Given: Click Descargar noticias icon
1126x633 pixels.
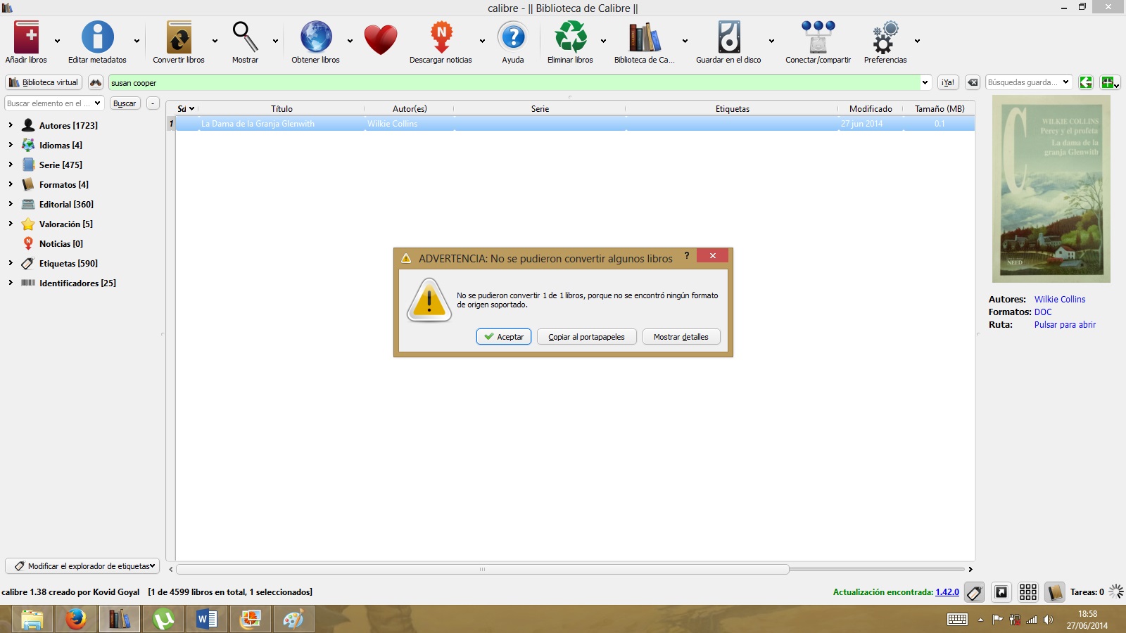Looking at the screenshot, I should click(x=441, y=37).
